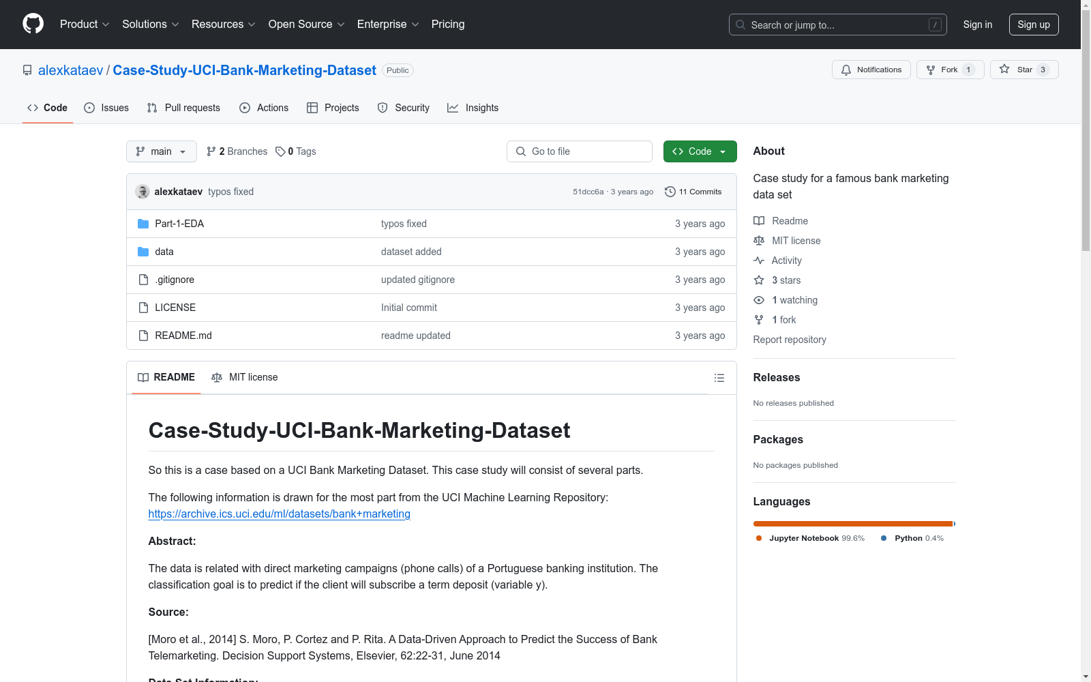Open 'readme updated' commit message

[x=416, y=336]
